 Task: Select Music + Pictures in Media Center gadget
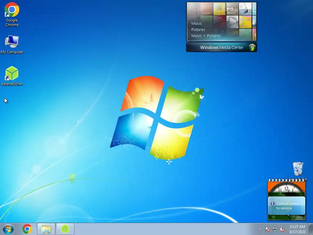[206, 36]
